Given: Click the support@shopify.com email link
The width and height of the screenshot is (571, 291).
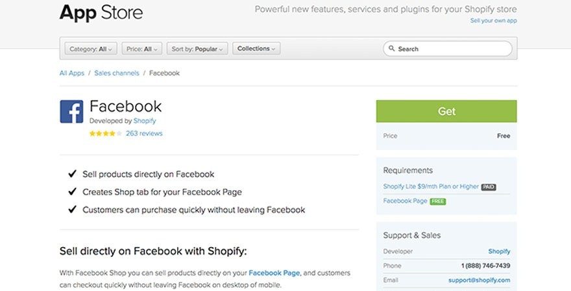Looking at the screenshot, I should tap(479, 280).
